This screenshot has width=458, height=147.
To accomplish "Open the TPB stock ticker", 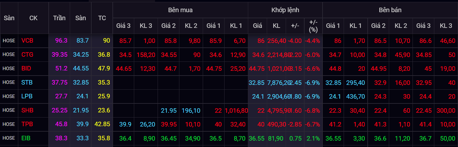I will [27, 124].
